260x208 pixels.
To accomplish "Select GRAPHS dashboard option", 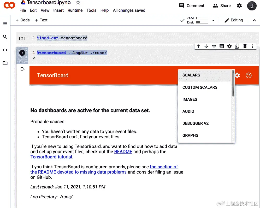I will (205, 135).
